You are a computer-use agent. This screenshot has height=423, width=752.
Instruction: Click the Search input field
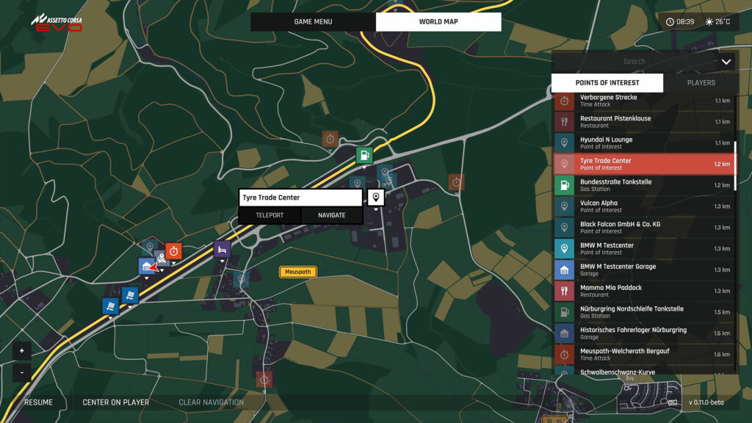[634, 62]
